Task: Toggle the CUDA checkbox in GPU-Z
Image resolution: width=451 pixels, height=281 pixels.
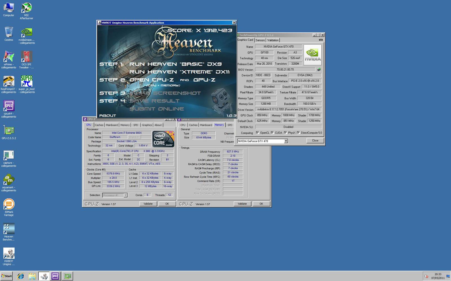Action: click(x=272, y=133)
